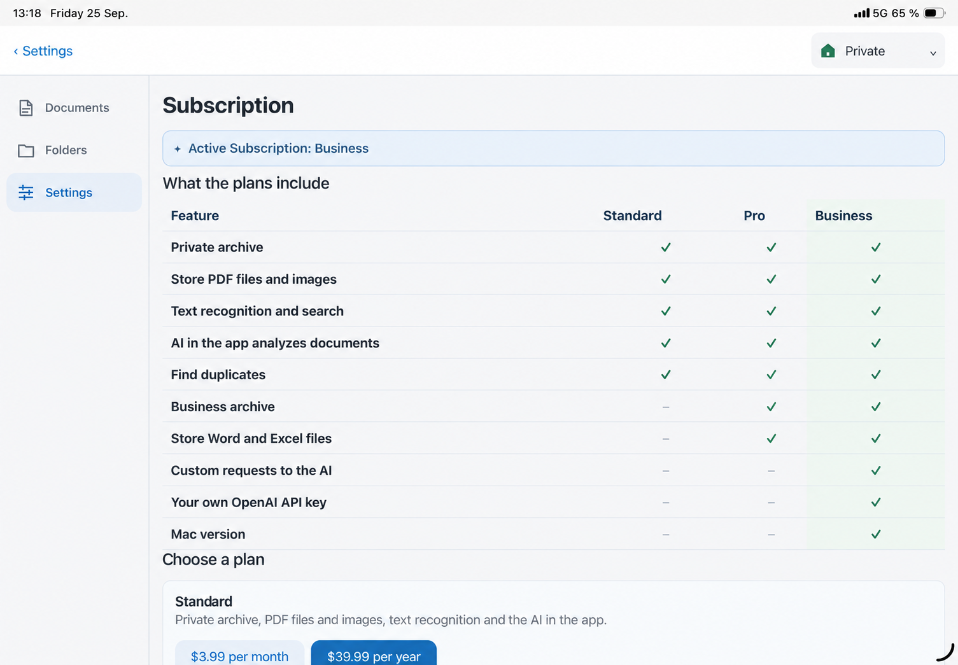Click the Find duplicates feature label
The height and width of the screenshot is (665, 958).
point(218,375)
